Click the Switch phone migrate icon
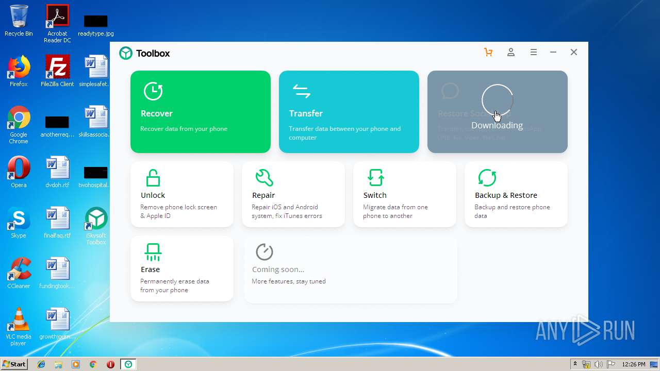The image size is (660, 371). (376, 178)
